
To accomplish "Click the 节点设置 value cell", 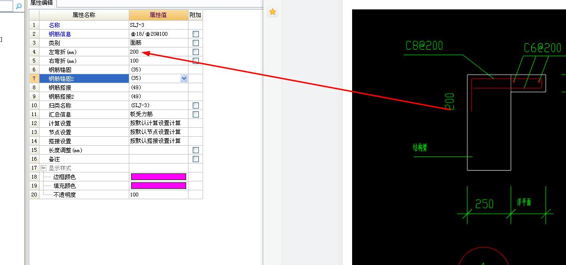I will (x=158, y=132).
